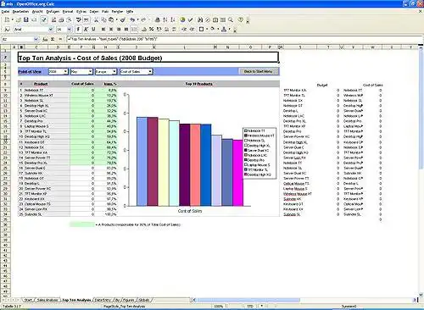Image resolution: width=424 pixels, height=310 pixels.
Task: Click the Font Color icon
Action: tap(224, 29)
